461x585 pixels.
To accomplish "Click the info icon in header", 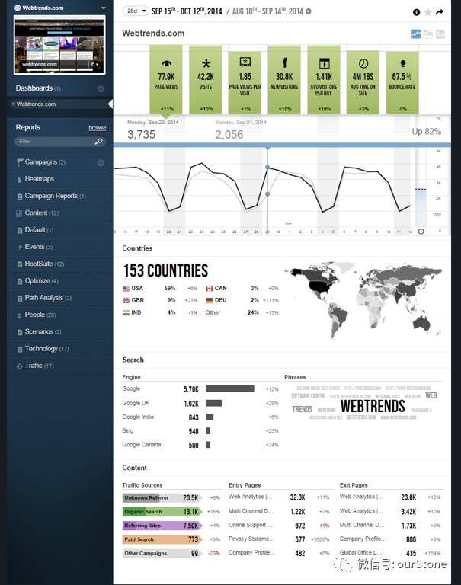I will tap(416, 12).
